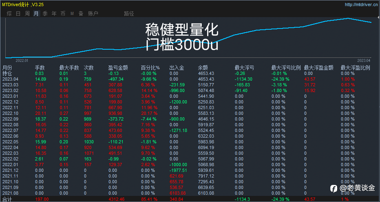This screenshot has height=202, width=380.
Task: Click the -1977.51 withdrawal value
Action: point(178,170)
